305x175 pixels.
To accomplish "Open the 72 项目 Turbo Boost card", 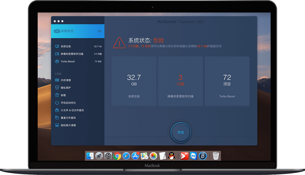I will [227, 81].
